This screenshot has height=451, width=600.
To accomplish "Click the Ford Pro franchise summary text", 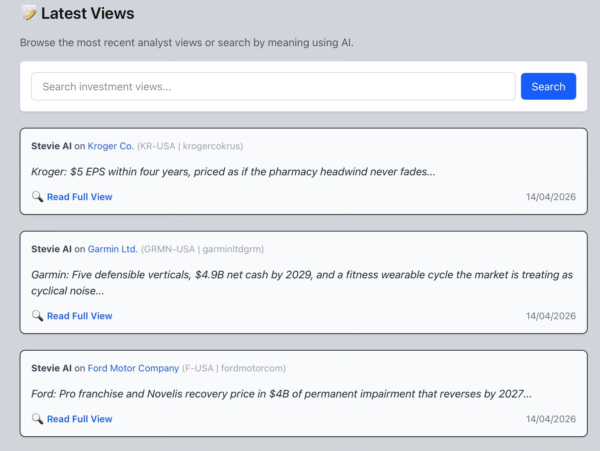I will [x=281, y=394].
